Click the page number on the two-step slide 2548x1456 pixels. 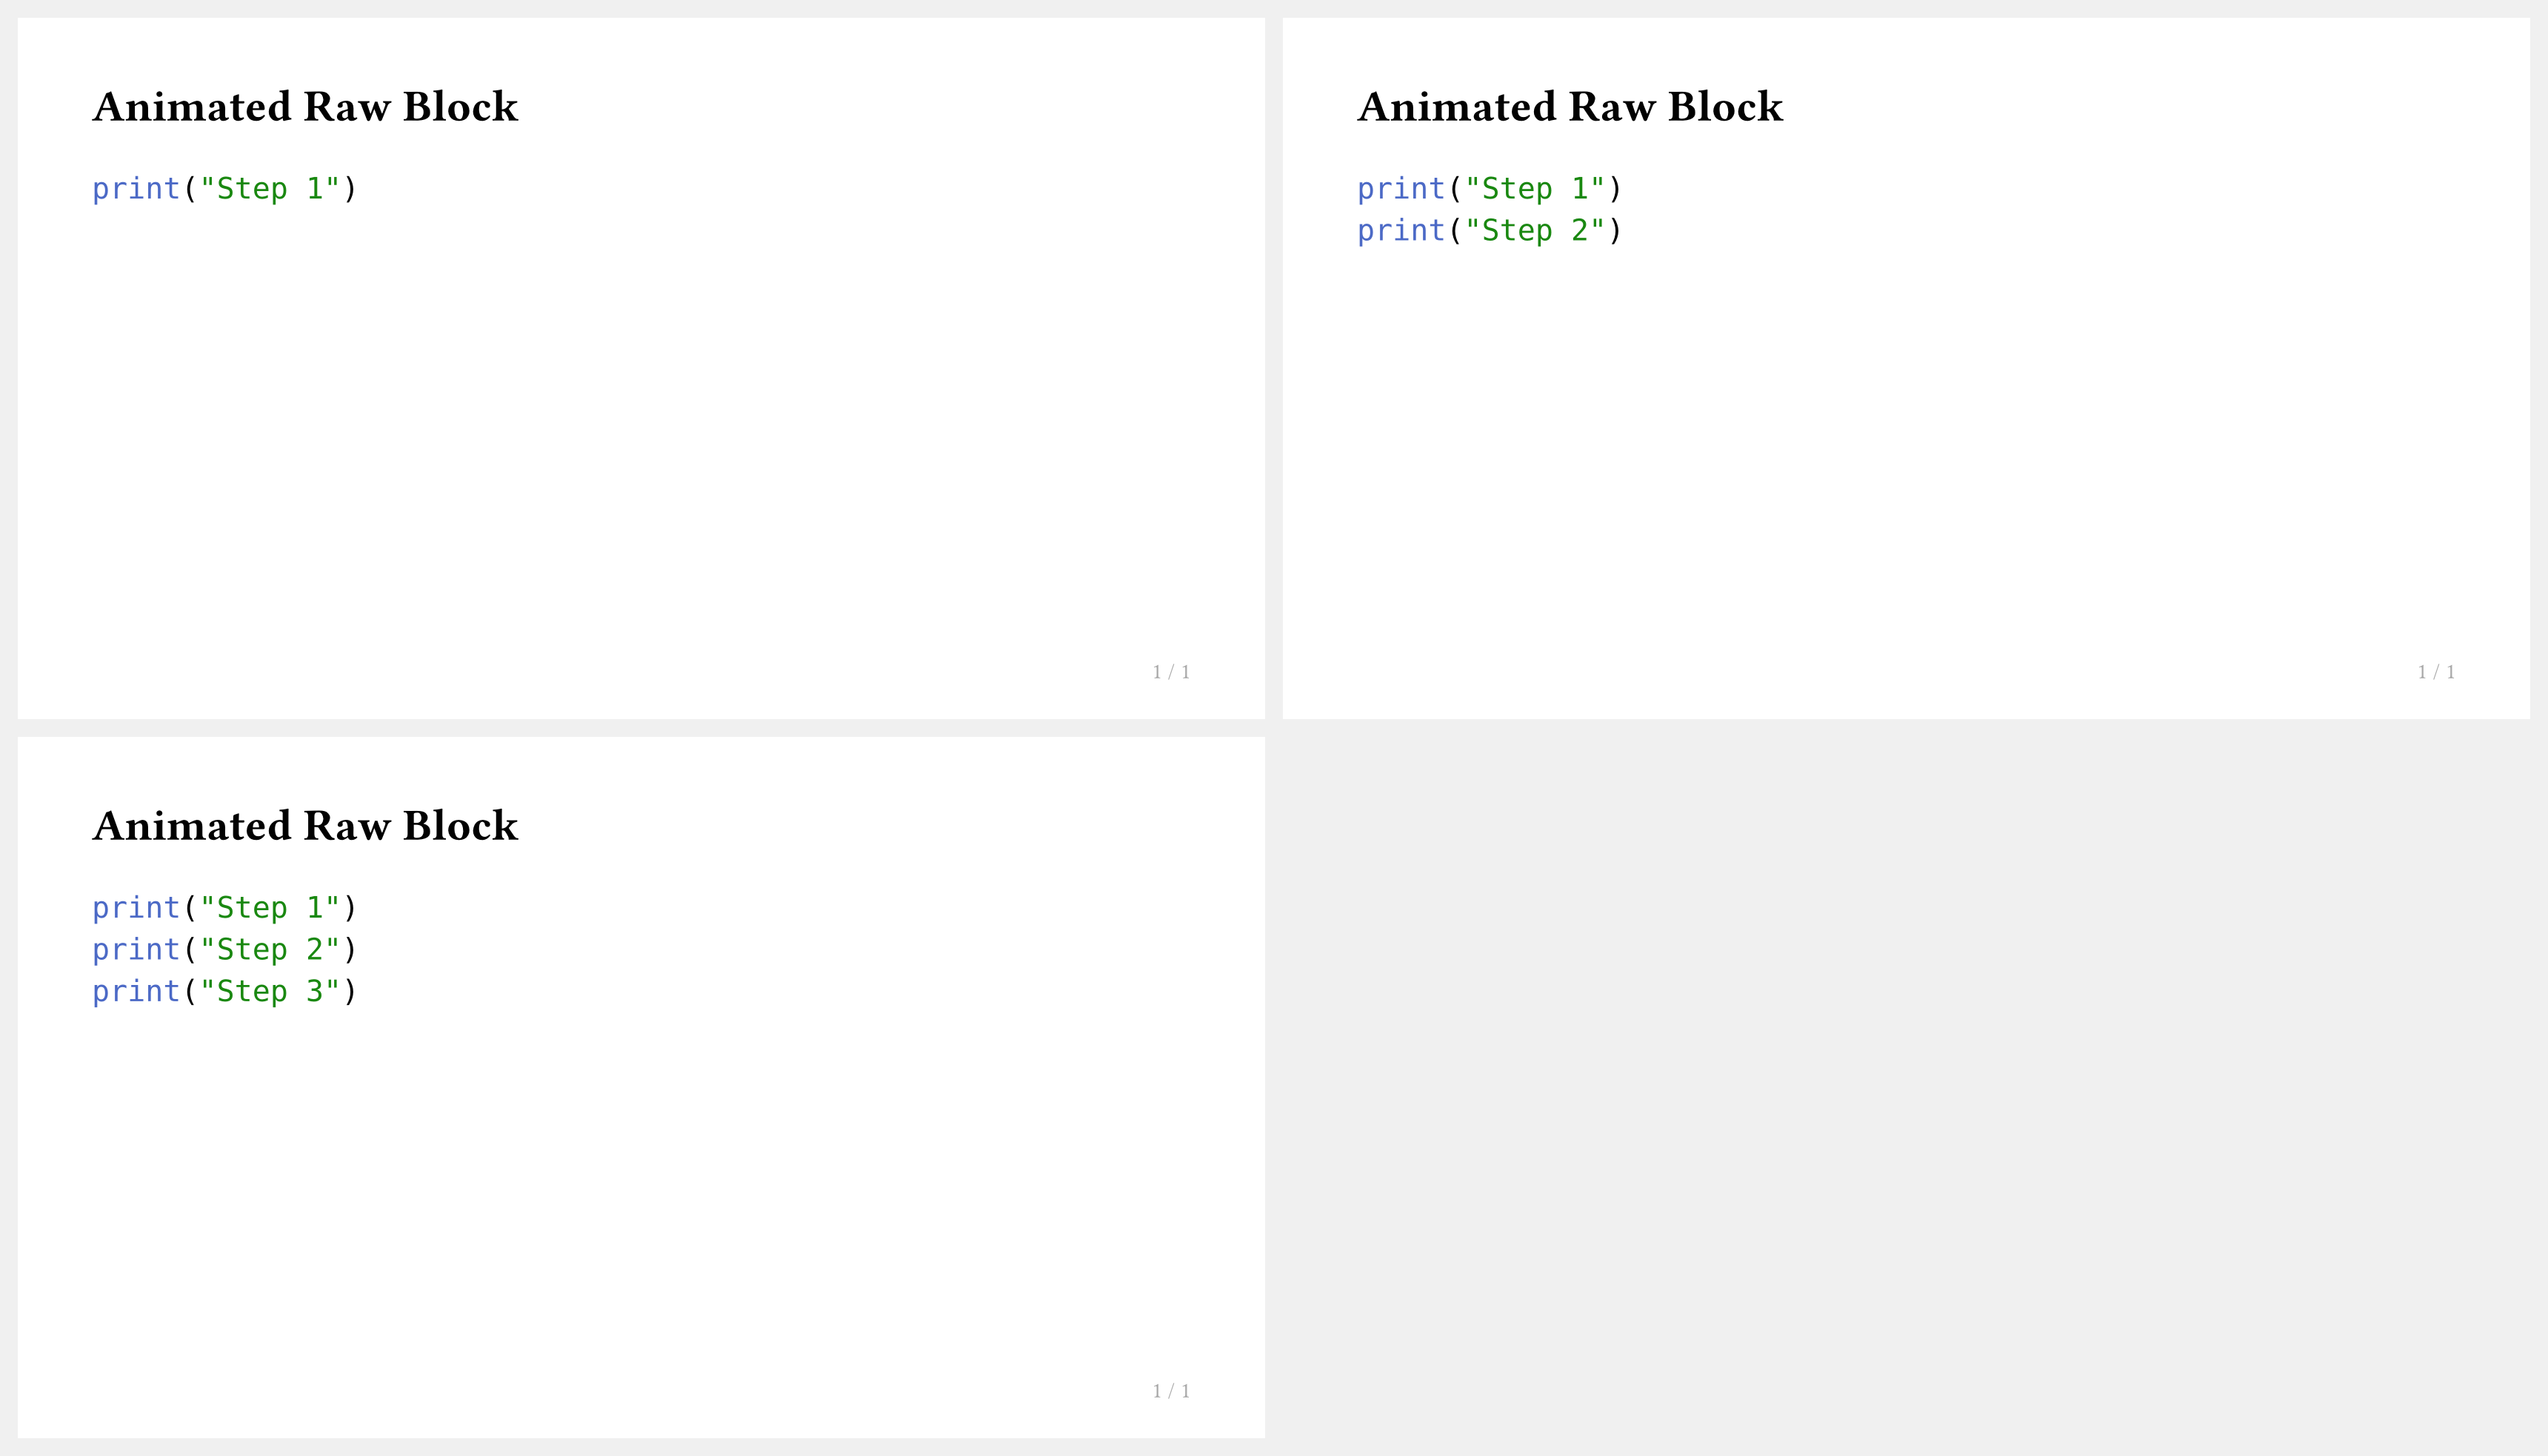(x=2436, y=672)
